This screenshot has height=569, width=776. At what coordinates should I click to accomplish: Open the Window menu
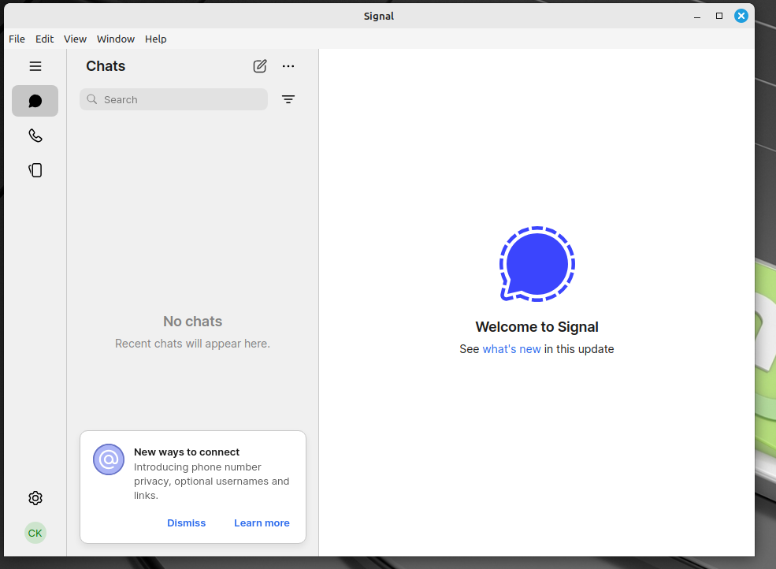(x=116, y=39)
